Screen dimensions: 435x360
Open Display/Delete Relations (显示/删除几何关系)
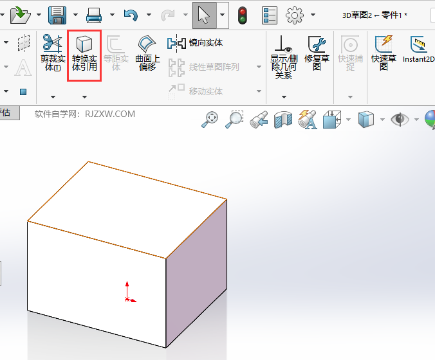284,57
